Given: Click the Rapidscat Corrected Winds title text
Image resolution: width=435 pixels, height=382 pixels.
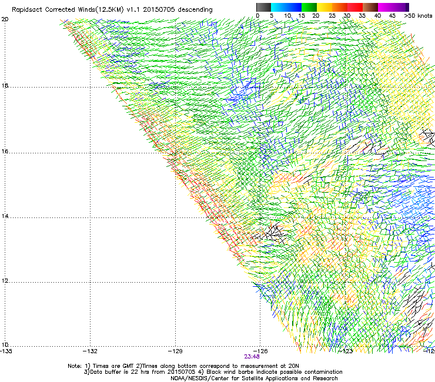Looking at the screenshot, I should click(x=112, y=9).
